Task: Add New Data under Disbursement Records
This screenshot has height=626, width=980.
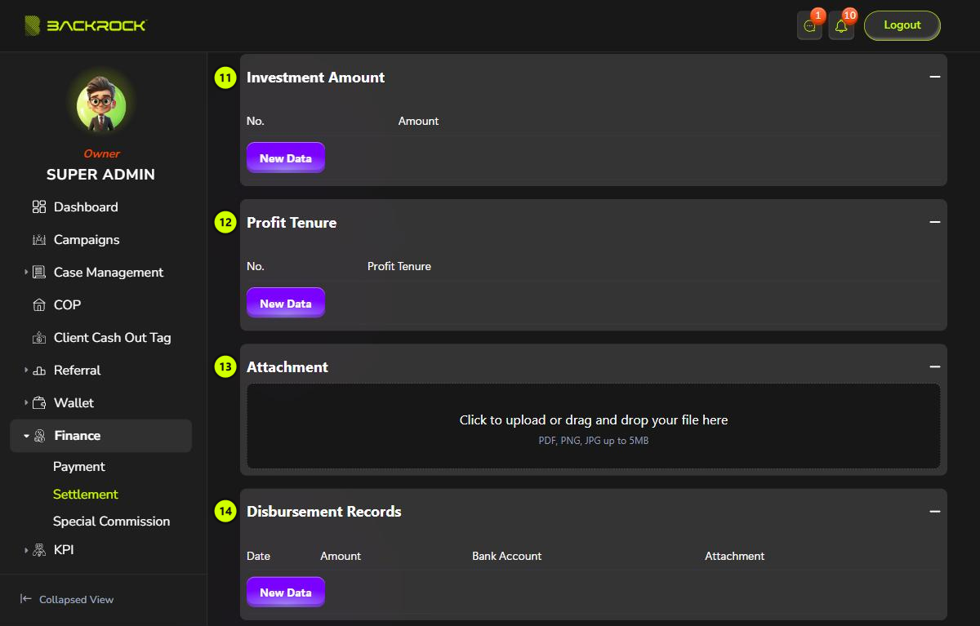Action: (286, 593)
